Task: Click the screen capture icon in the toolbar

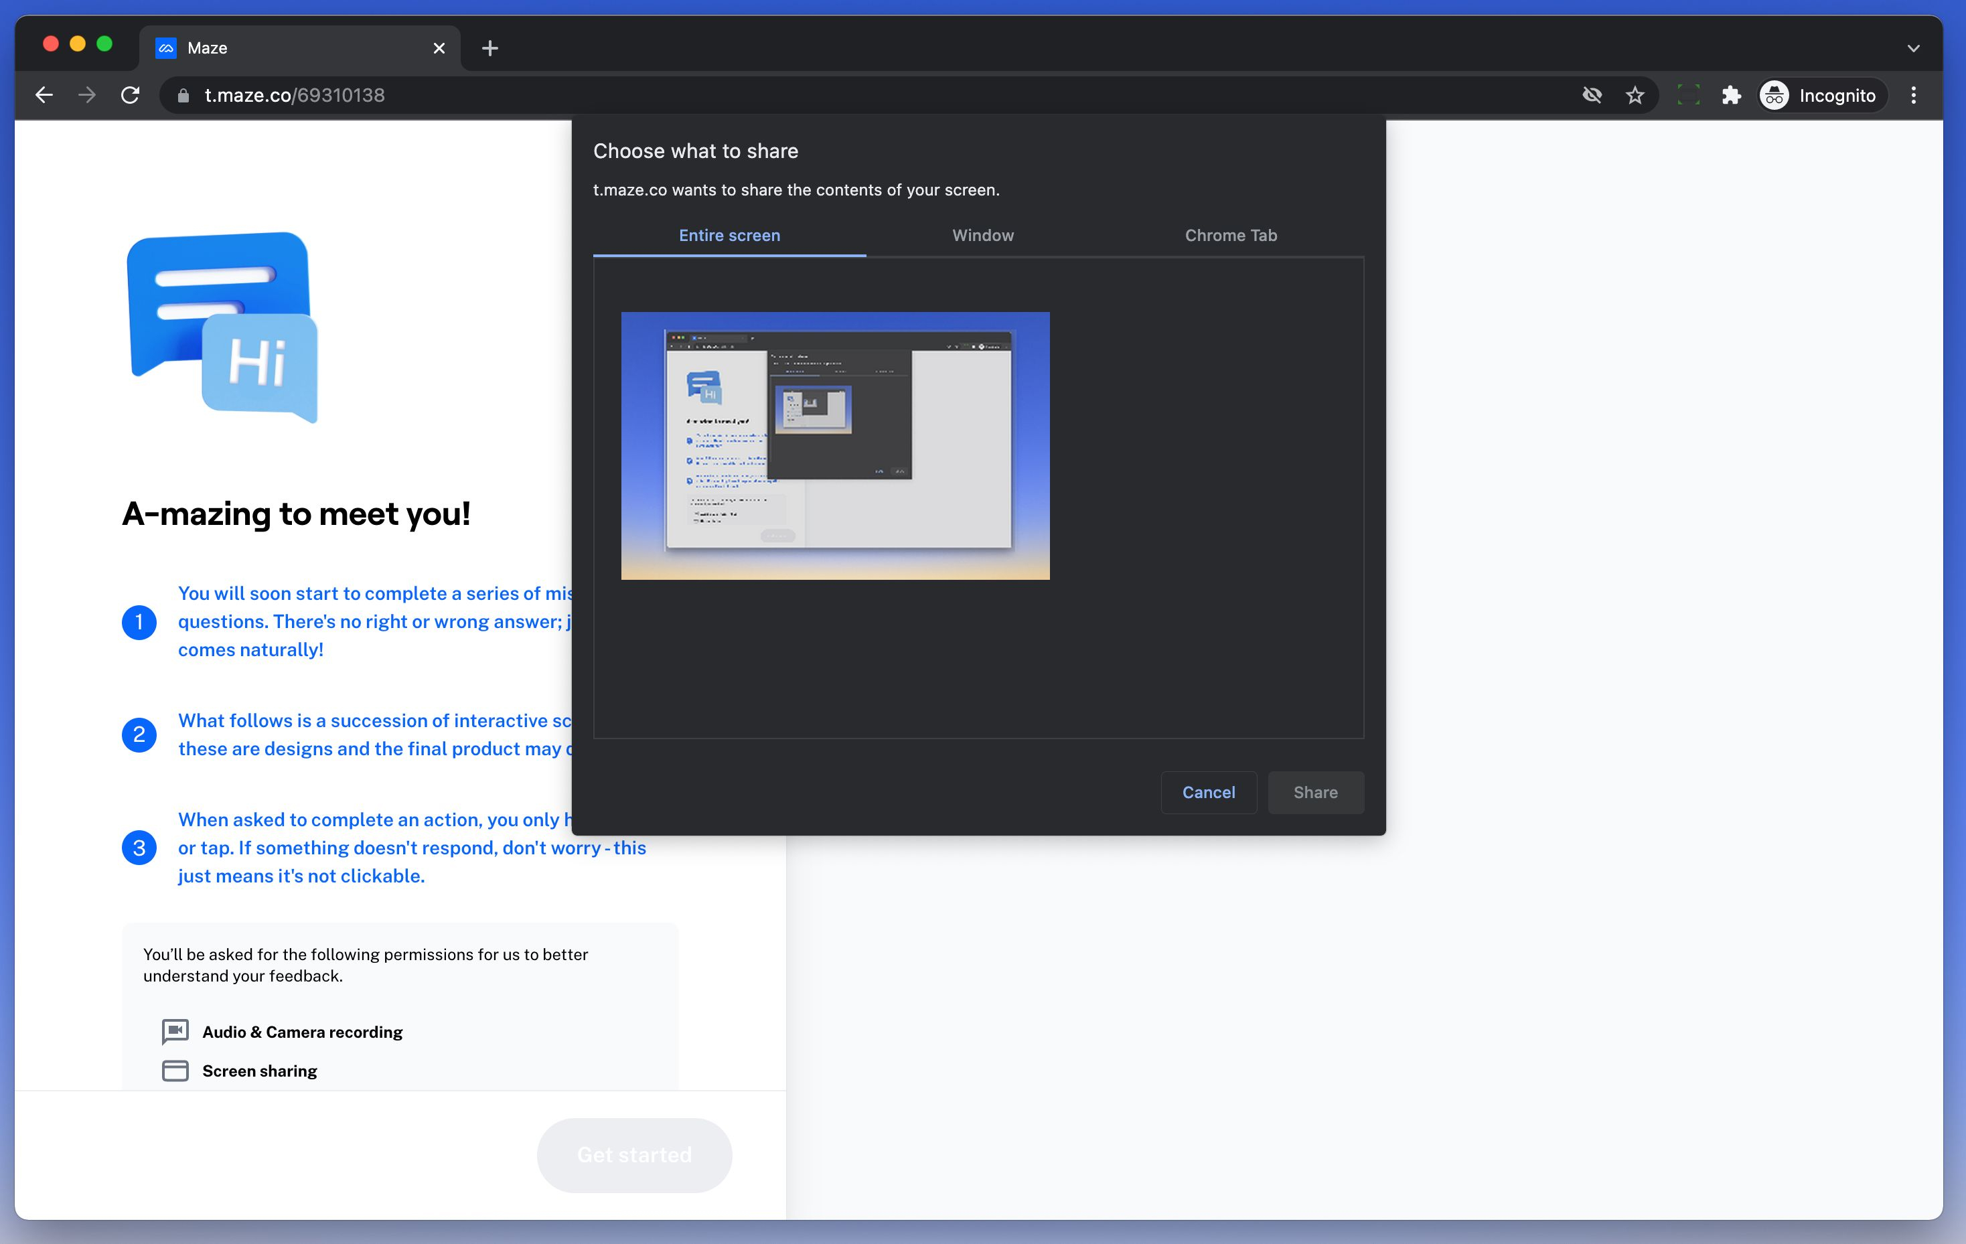Action: click(x=1688, y=94)
